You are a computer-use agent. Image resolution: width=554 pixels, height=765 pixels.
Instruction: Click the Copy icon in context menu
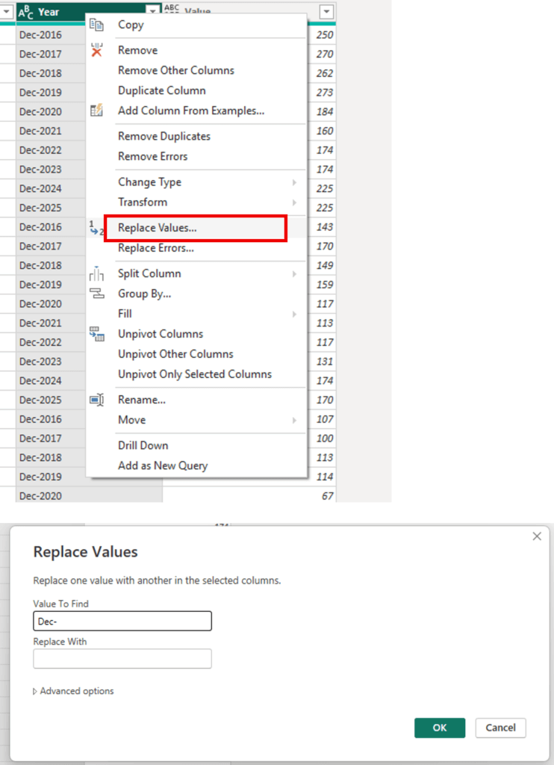click(x=96, y=25)
